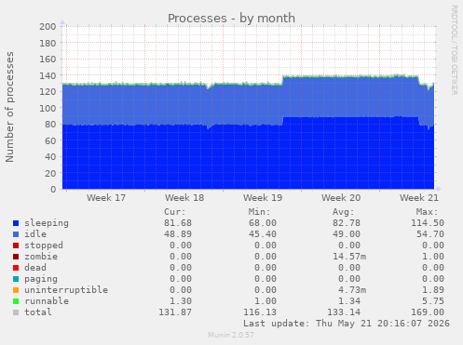Click total minimum value 116.13
Viewport: 463px width, 345px height.
click(x=260, y=312)
